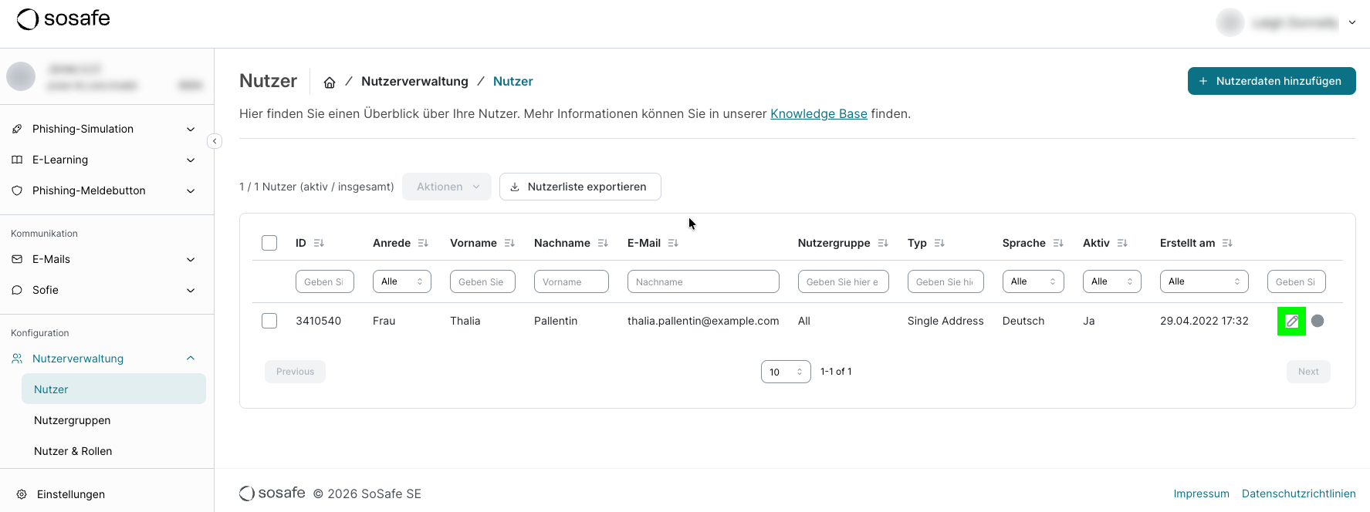Select the checkbox for user 3410540

click(x=269, y=321)
